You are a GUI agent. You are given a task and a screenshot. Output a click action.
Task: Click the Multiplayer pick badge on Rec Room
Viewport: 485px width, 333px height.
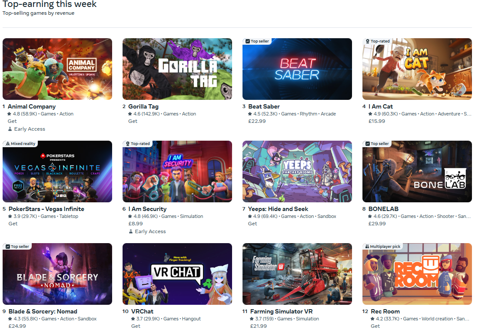coord(382,247)
